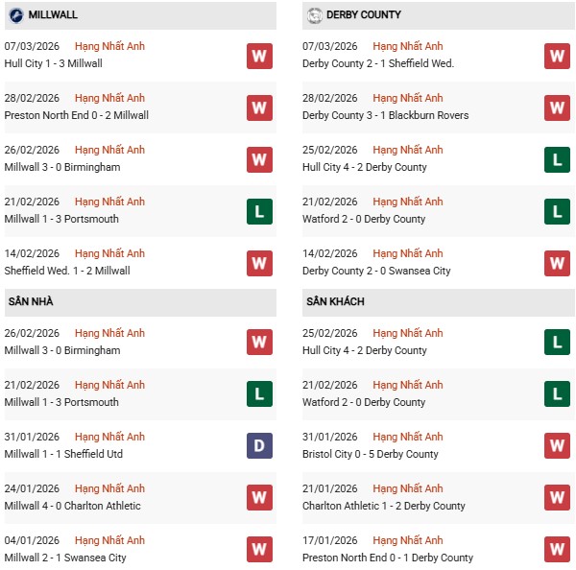
Task: Open the Charlton Athletic 1-2 Derby County match
Action: [383, 506]
